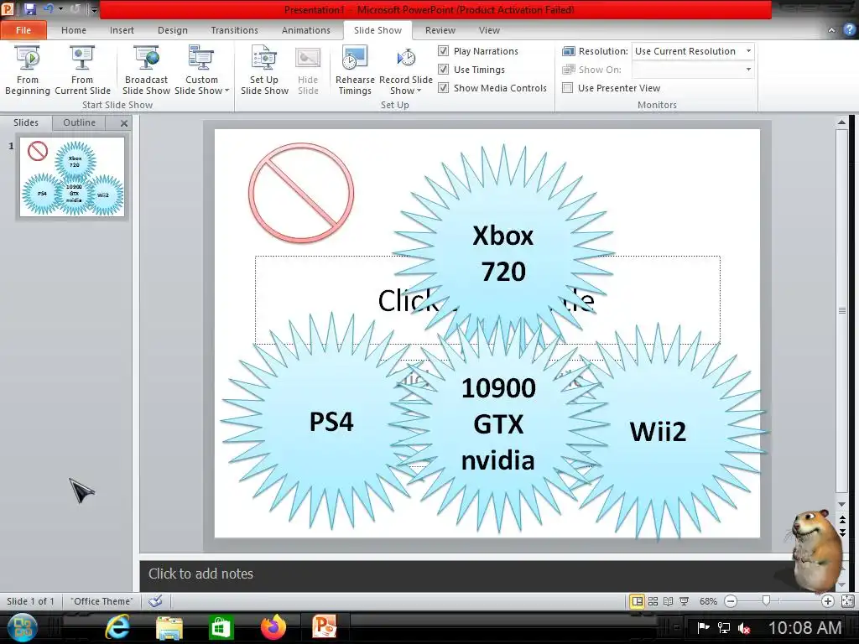The width and height of the screenshot is (859, 644).
Task: Click the 68% zoom level
Action: pyautogui.click(x=708, y=601)
